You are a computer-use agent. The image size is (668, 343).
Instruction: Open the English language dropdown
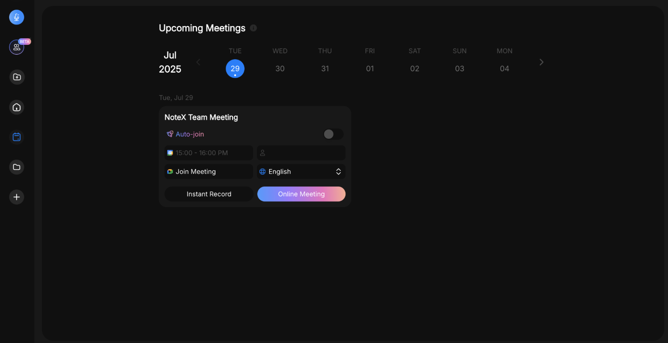click(x=301, y=171)
